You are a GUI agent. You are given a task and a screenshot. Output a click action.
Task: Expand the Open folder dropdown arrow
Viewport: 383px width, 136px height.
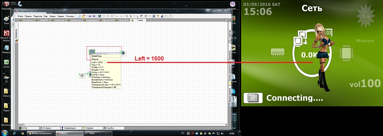(x=87, y=16)
